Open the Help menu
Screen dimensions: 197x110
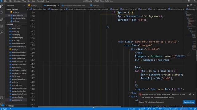[x=47, y=1]
